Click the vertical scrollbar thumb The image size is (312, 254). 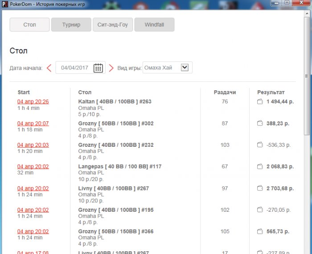coord(307,77)
